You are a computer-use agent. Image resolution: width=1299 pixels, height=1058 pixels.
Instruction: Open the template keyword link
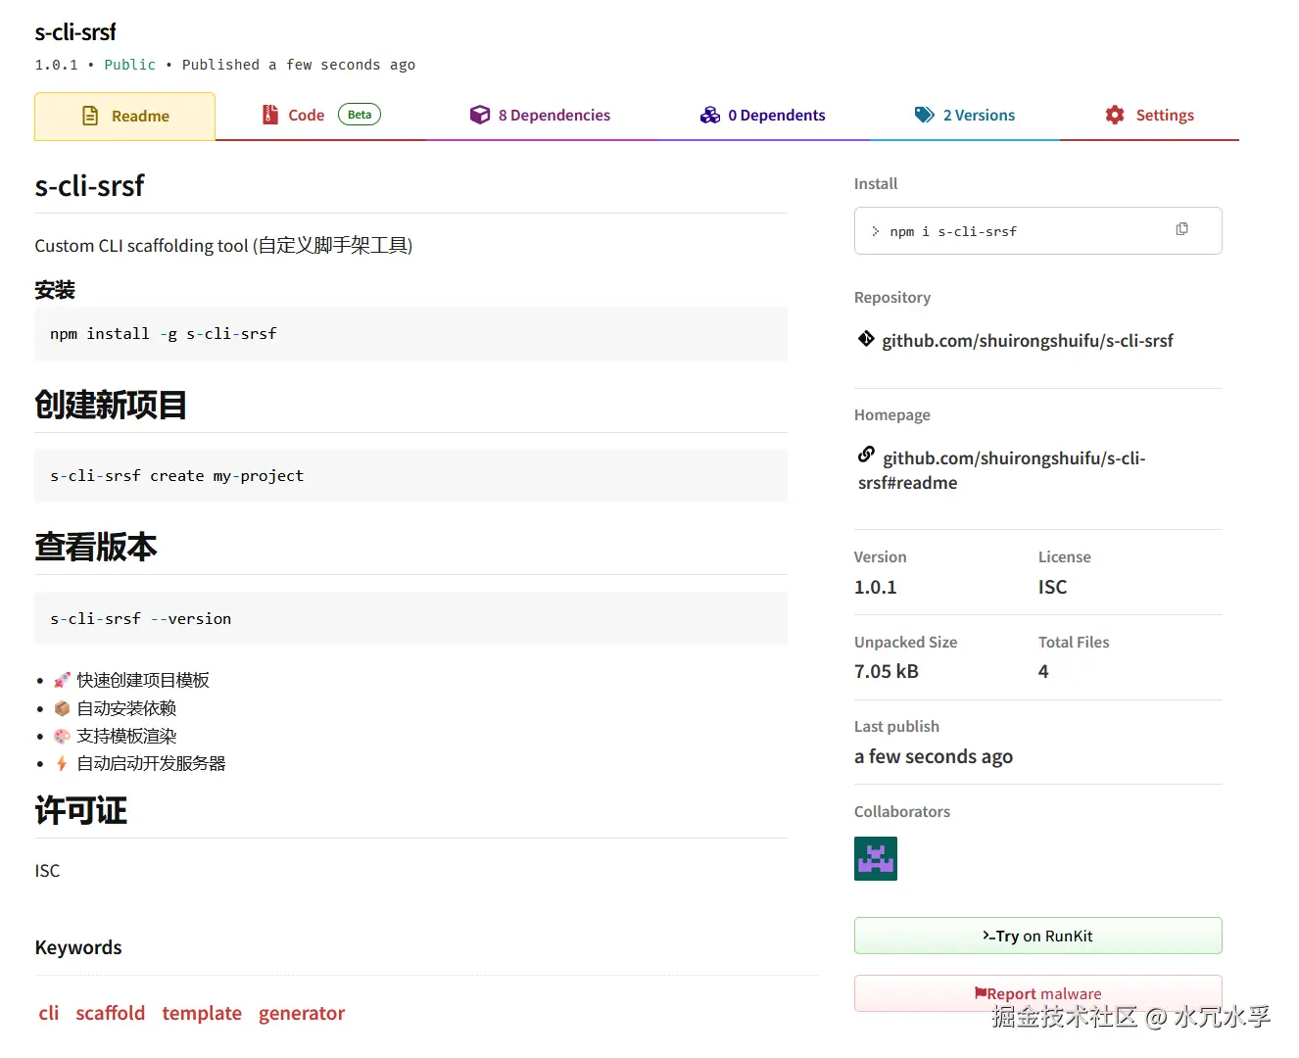click(x=202, y=1013)
